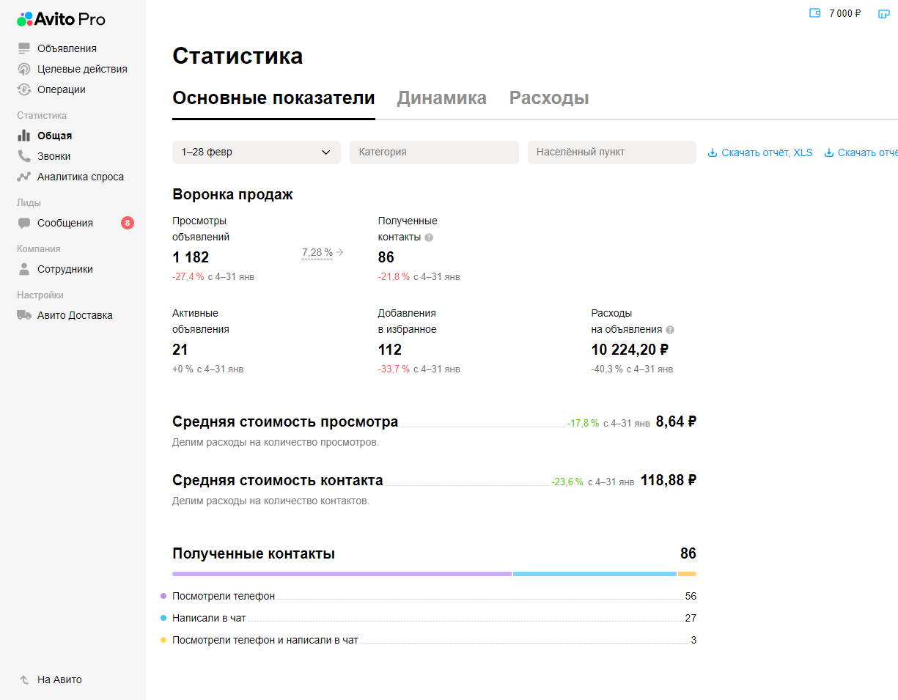Click the Операции ruble icon
This screenshot has height=700, width=898.
pos(24,89)
